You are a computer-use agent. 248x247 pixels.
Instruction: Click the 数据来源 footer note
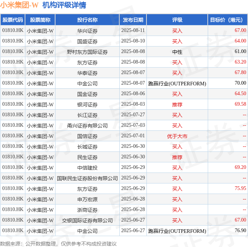tap(58, 244)
